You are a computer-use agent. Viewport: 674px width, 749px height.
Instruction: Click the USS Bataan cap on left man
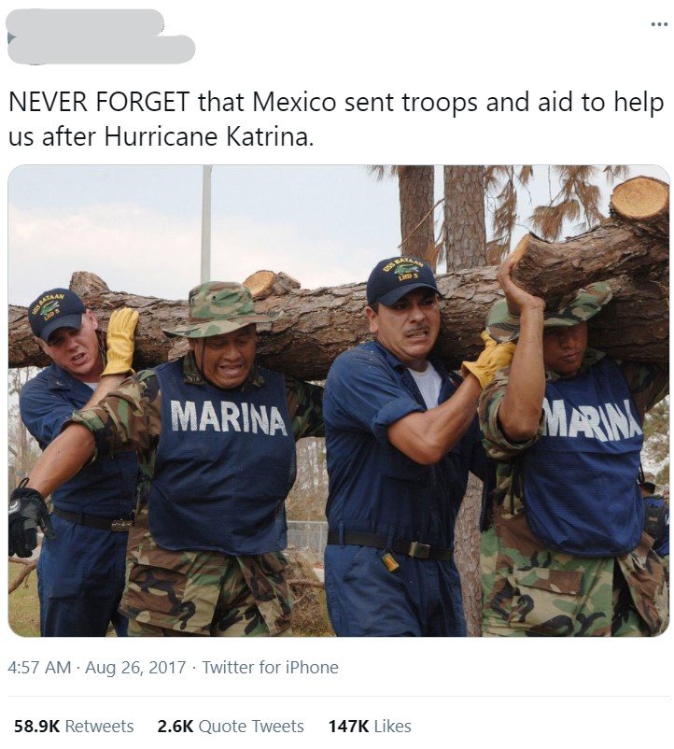coord(56,313)
